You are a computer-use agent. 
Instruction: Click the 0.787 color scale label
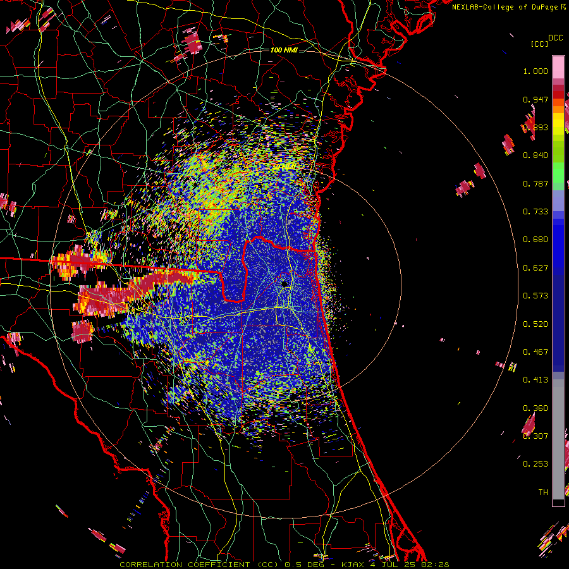click(535, 183)
